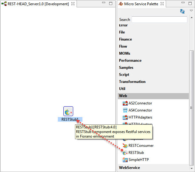
Task: Refresh the Micro Service Palette
Action: pyautogui.click(x=182, y=11)
